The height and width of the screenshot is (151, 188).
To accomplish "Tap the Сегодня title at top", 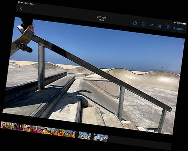I will [102, 17].
